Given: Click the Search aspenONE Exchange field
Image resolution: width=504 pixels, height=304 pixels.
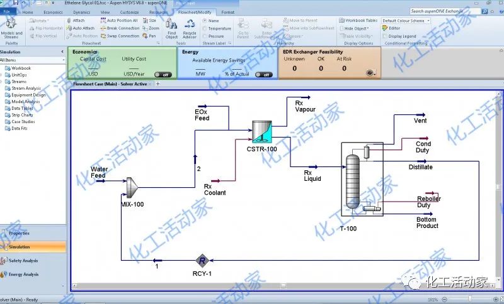Looking at the screenshot, I should pyautogui.click(x=445, y=11).
